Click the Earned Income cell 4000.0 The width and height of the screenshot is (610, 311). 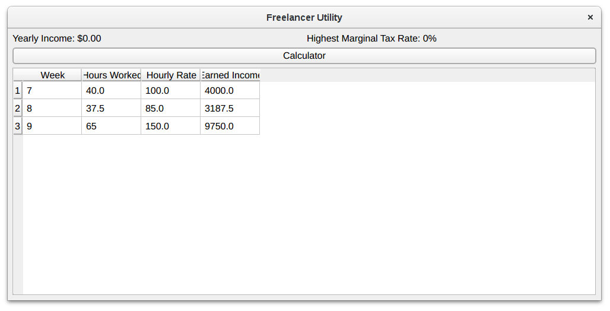(230, 91)
